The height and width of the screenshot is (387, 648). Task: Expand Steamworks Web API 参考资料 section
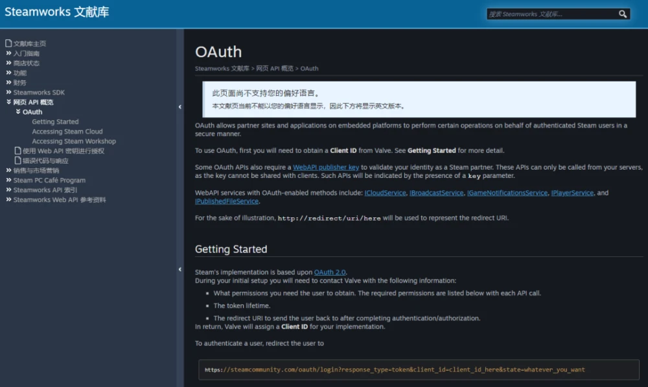pyautogui.click(x=8, y=200)
